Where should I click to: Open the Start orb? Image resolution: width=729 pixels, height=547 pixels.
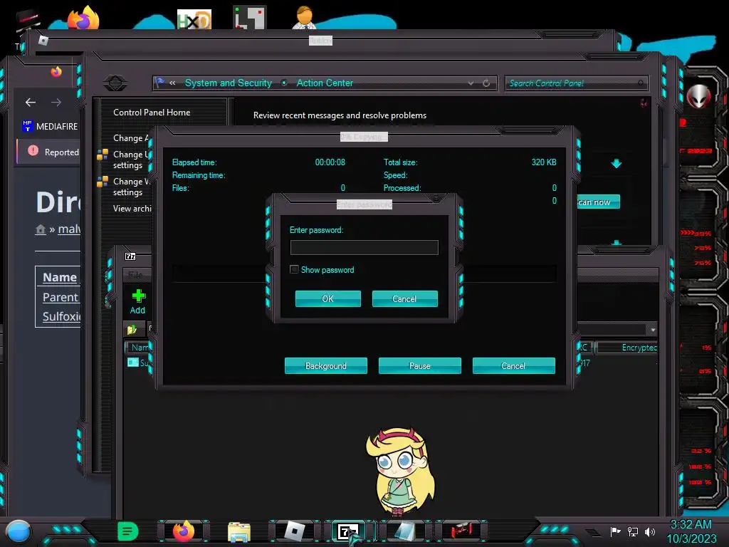pos(19,531)
